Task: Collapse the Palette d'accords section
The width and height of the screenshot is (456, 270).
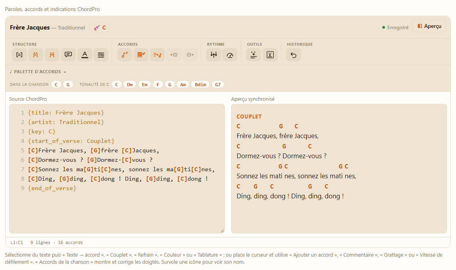Action: [x=38, y=72]
